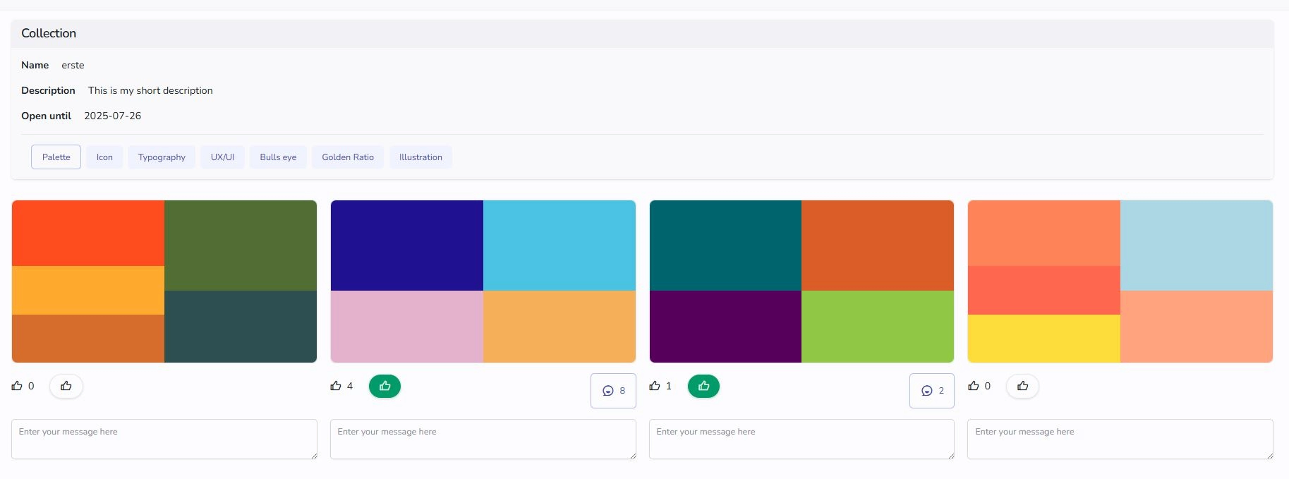Viewport: 1289px width, 479px height.
Task: Focus message field under the blue palette
Action: click(x=483, y=439)
